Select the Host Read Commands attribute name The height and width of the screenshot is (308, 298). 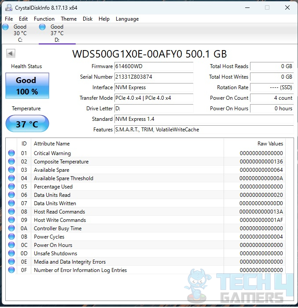(59, 212)
